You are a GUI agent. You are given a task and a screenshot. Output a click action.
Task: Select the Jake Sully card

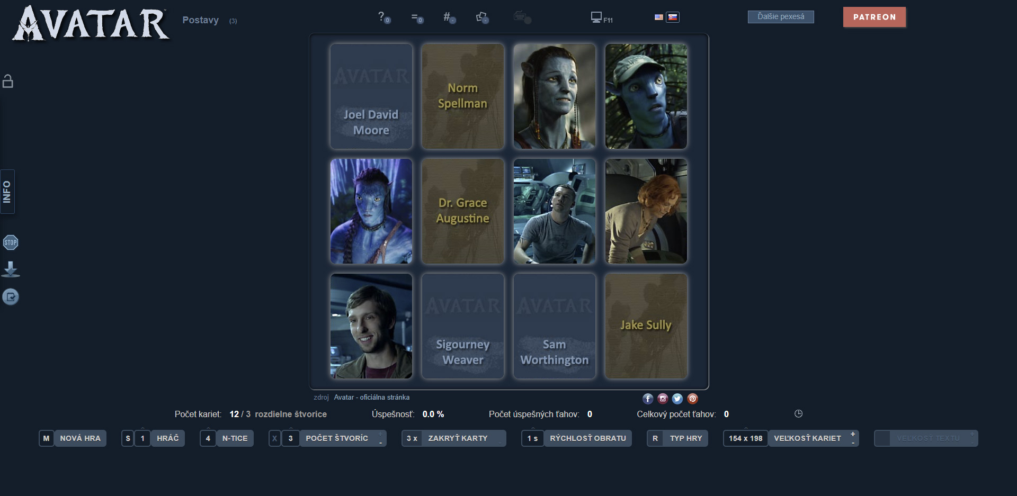point(646,326)
